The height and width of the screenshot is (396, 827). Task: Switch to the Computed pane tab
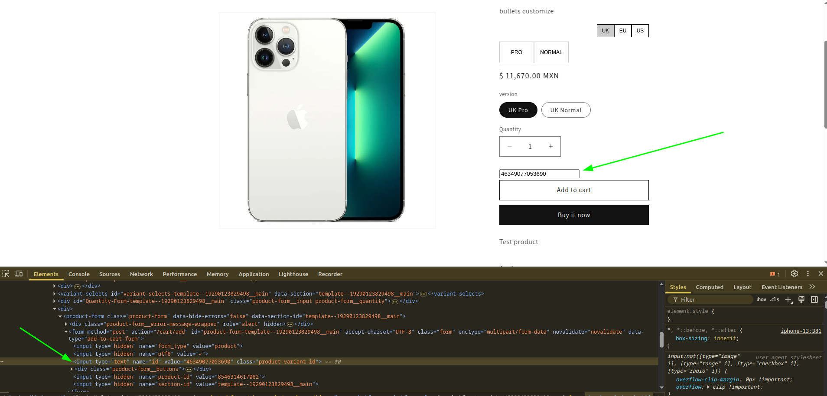click(x=710, y=287)
